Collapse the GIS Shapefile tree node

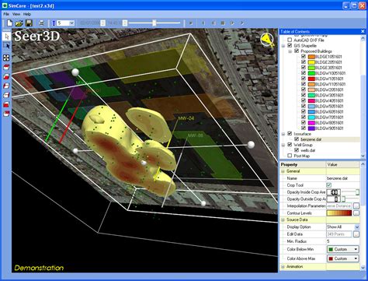pyautogui.click(x=283, y=46)
